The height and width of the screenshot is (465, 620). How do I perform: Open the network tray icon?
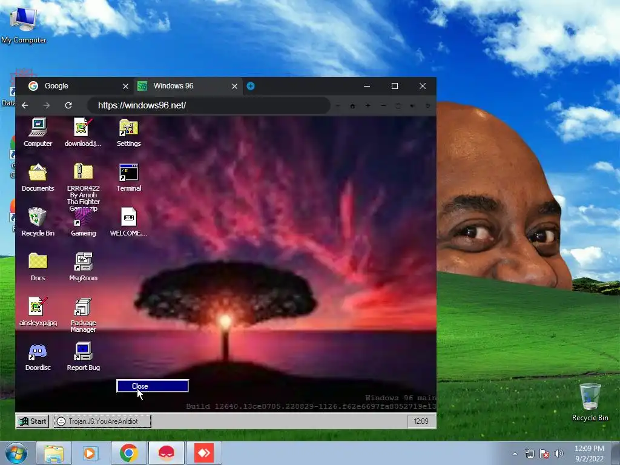pos(529,453)
